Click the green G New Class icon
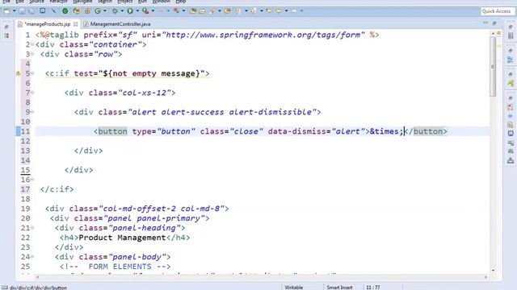 [98, 11]
